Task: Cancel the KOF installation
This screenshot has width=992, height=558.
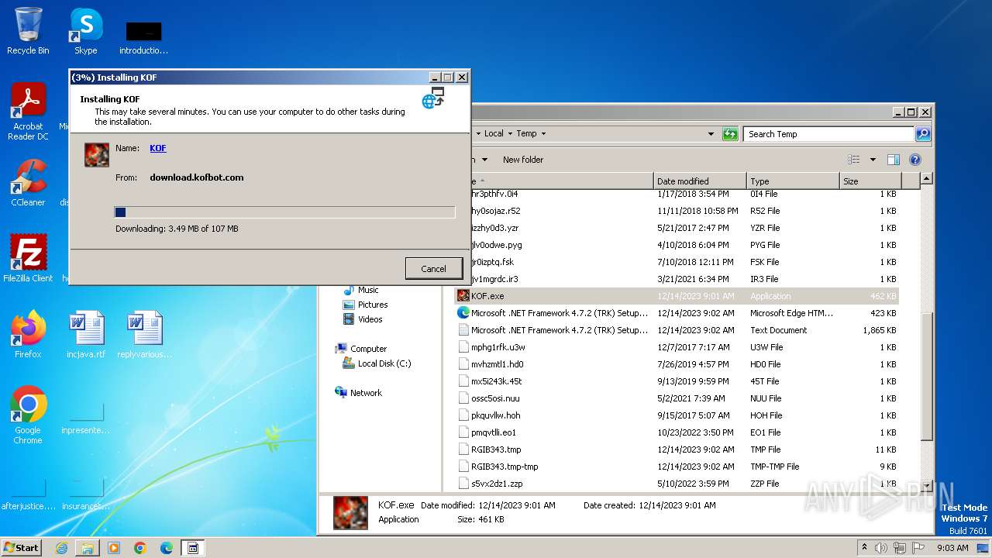Action: click(433, 269)
